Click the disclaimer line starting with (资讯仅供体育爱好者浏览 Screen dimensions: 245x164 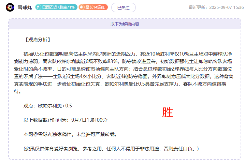point(111,149)
